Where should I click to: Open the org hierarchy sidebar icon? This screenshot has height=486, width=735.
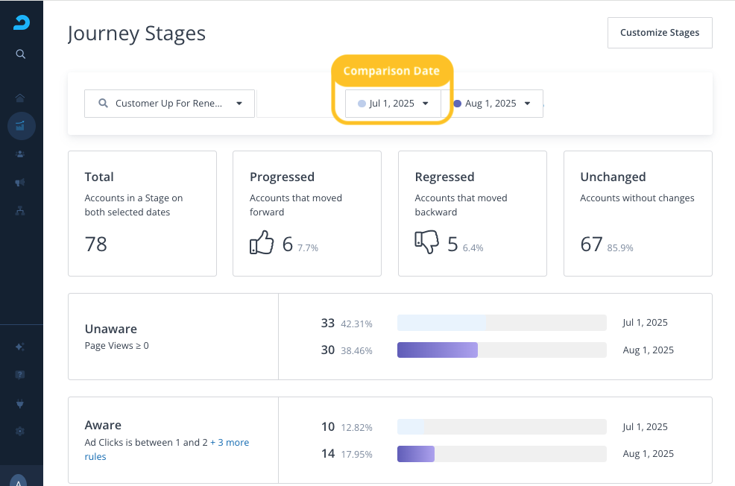point(21,210)
